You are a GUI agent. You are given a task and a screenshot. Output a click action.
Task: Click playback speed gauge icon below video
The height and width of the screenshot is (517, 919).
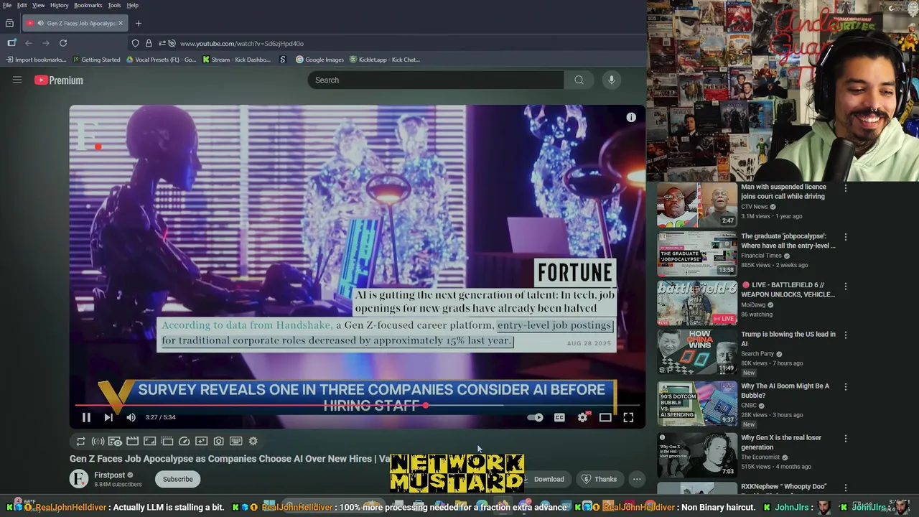click(x=184, y=442)
